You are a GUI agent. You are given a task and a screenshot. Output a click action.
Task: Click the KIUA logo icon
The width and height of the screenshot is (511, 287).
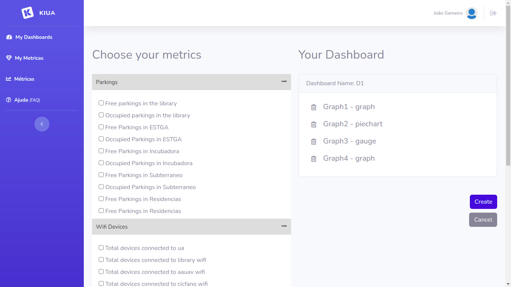(28, 13)
